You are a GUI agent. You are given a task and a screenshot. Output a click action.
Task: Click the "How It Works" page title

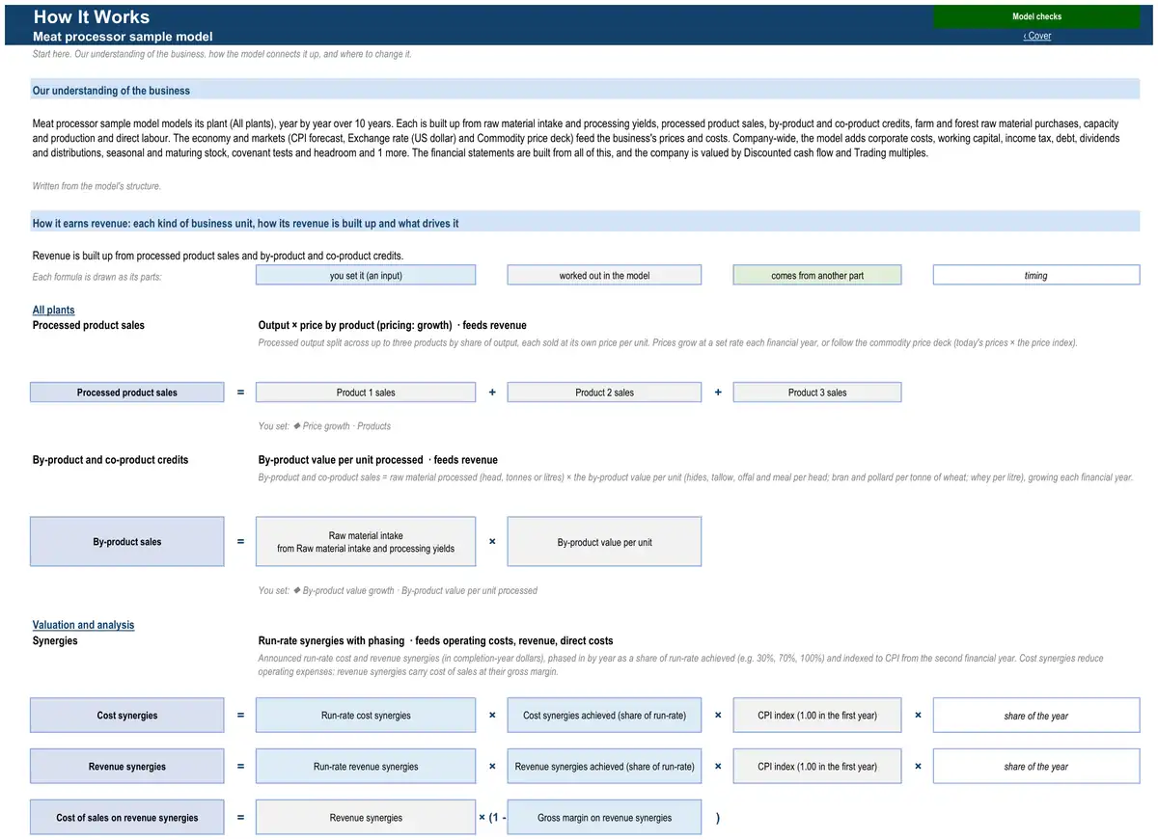click(x=92, y=16)
